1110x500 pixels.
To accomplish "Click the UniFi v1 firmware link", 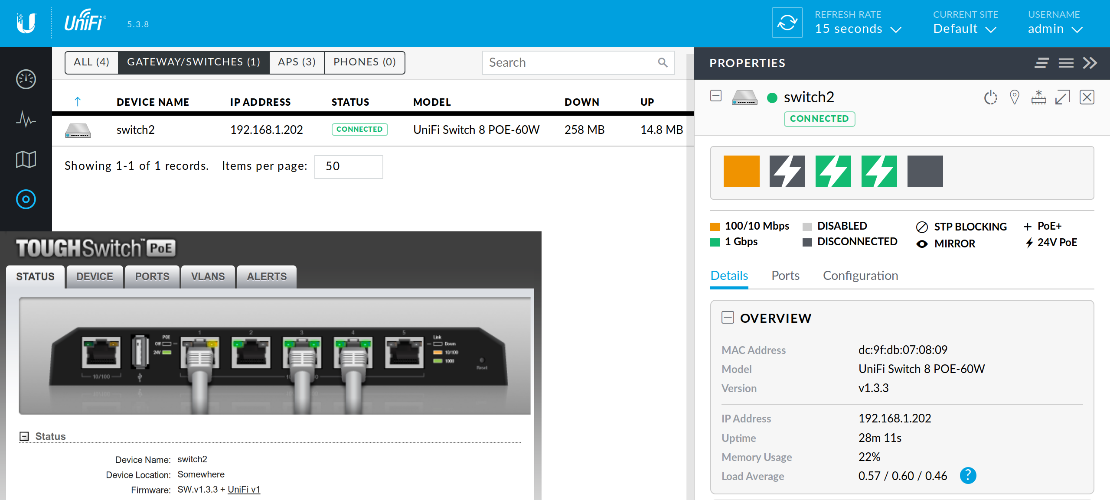I will coord(244,490).
